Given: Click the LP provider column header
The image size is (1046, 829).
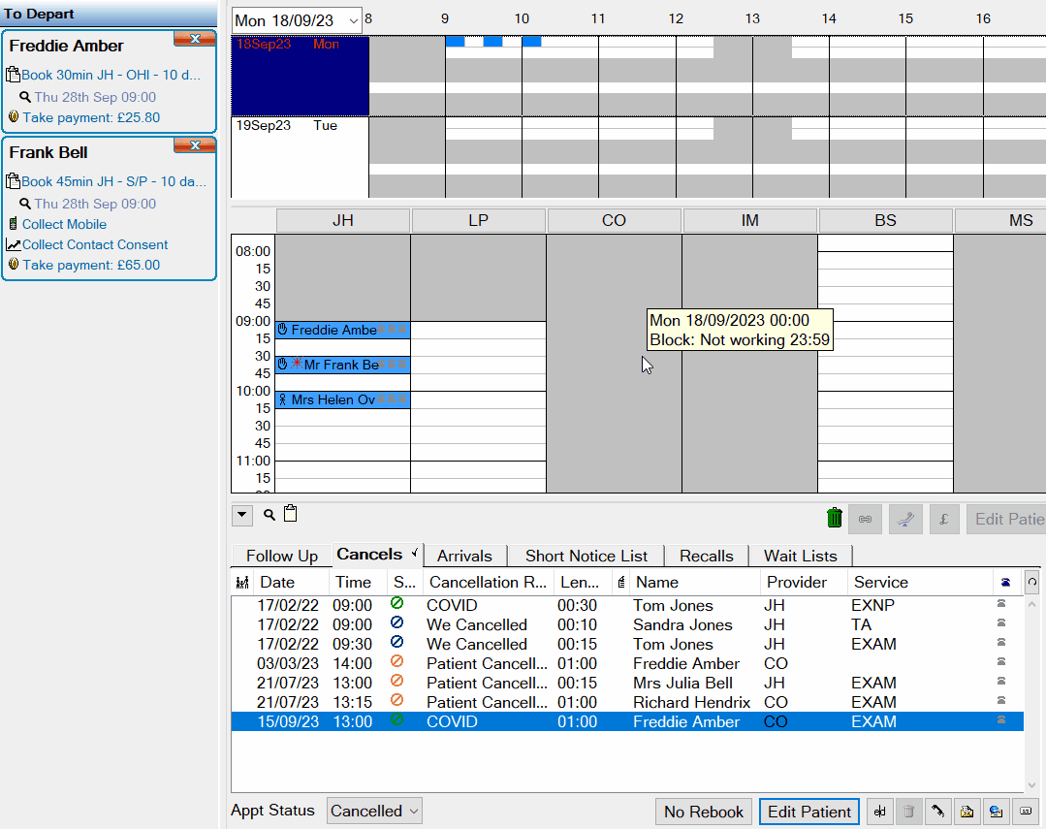Looking at the screenshot, I should [478, 220].
